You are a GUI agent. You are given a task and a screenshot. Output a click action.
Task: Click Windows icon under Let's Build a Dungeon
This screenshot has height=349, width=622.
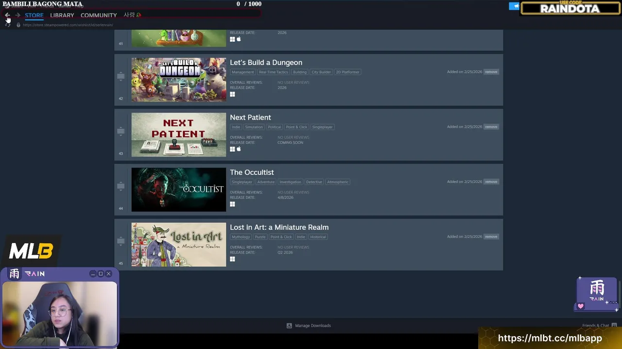coord(232,94)
